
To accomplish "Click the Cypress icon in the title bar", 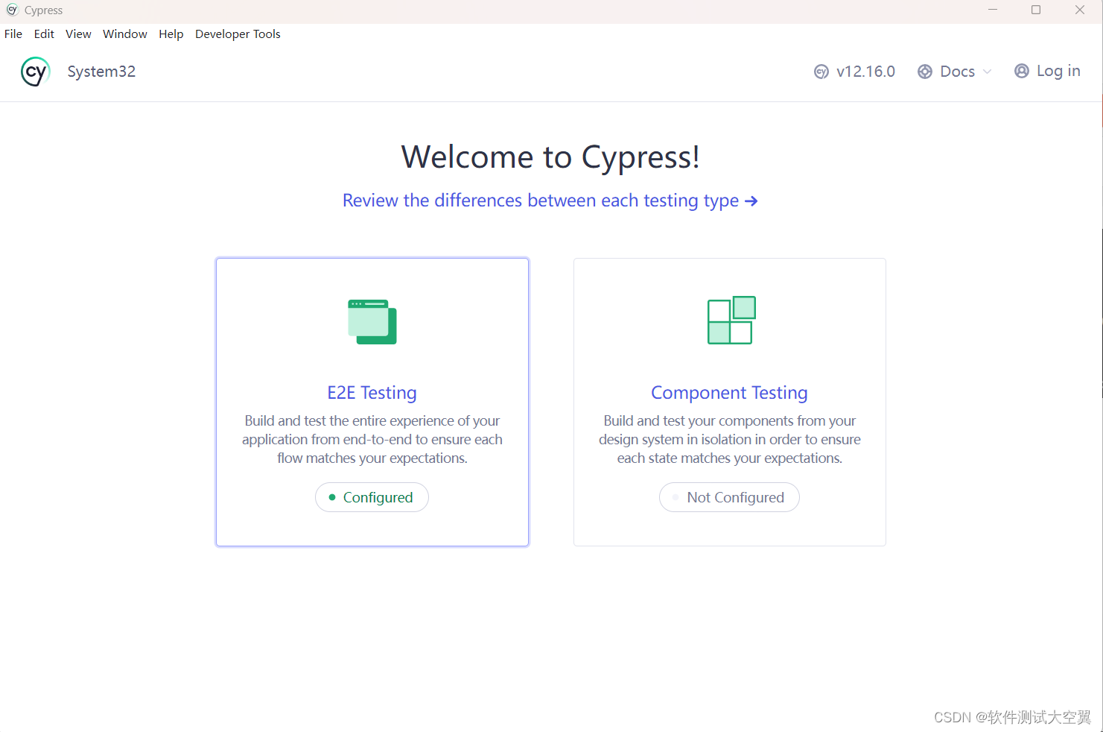I will (12, 10).
